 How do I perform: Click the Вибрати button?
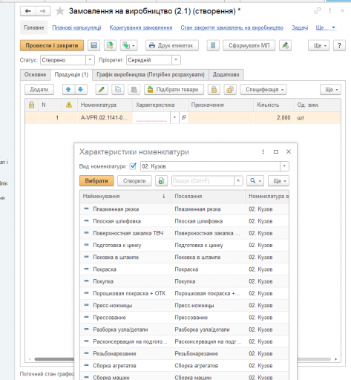(96, 181)
